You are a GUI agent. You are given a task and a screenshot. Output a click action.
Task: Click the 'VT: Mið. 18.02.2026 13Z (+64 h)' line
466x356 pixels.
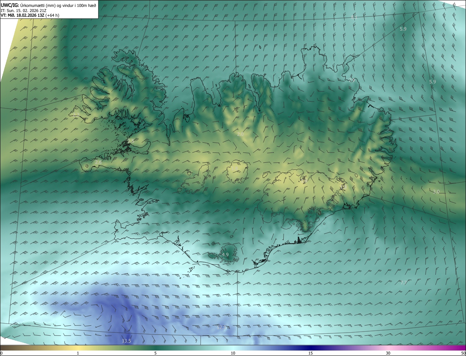[30, 15]
